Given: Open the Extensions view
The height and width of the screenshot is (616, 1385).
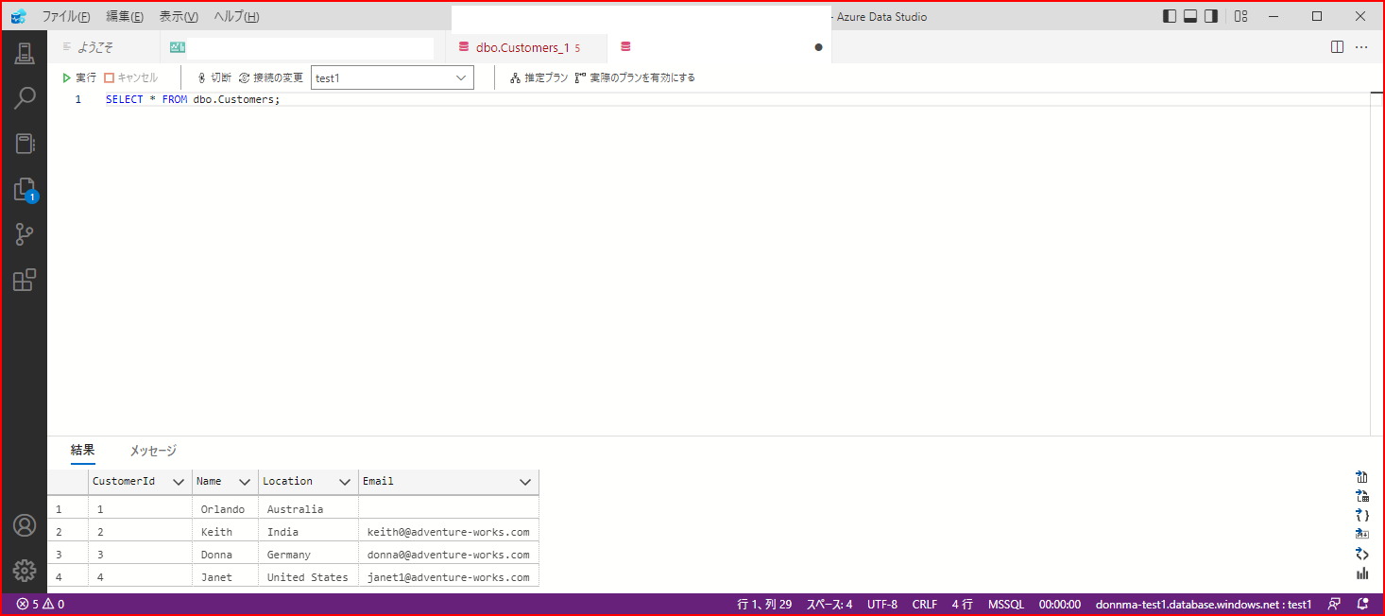Looking at the screenshot, I should coord(25,280).
